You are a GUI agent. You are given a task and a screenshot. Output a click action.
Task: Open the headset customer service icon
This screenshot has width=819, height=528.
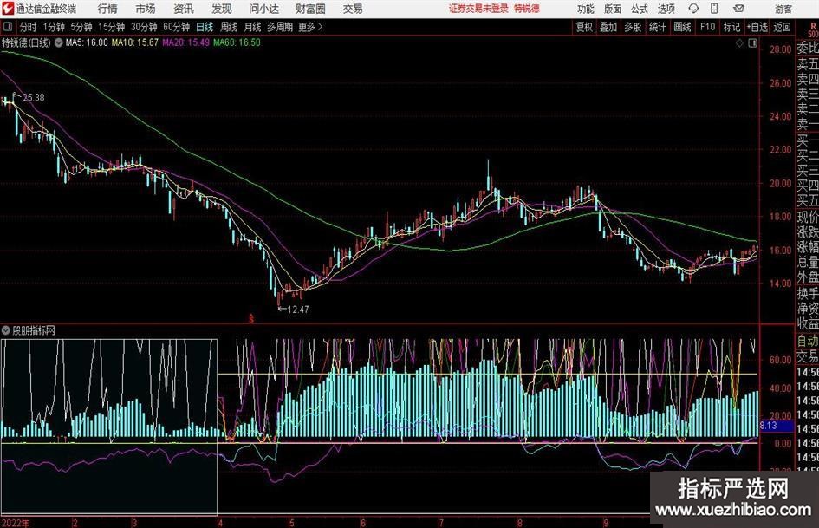pos(693,9)
